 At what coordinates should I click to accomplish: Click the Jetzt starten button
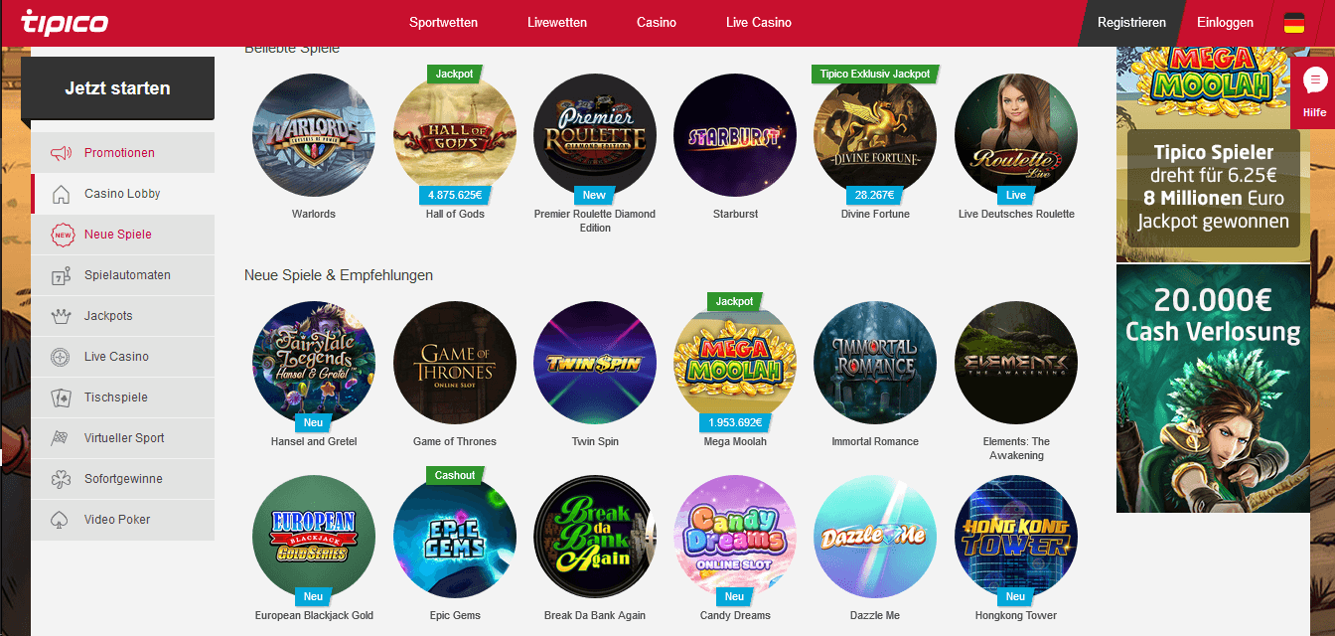click(117, 88)
